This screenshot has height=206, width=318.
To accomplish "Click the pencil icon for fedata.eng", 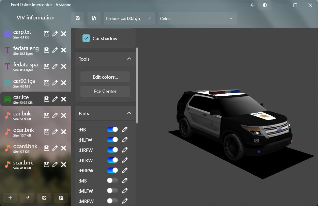I will coord(55,50).
